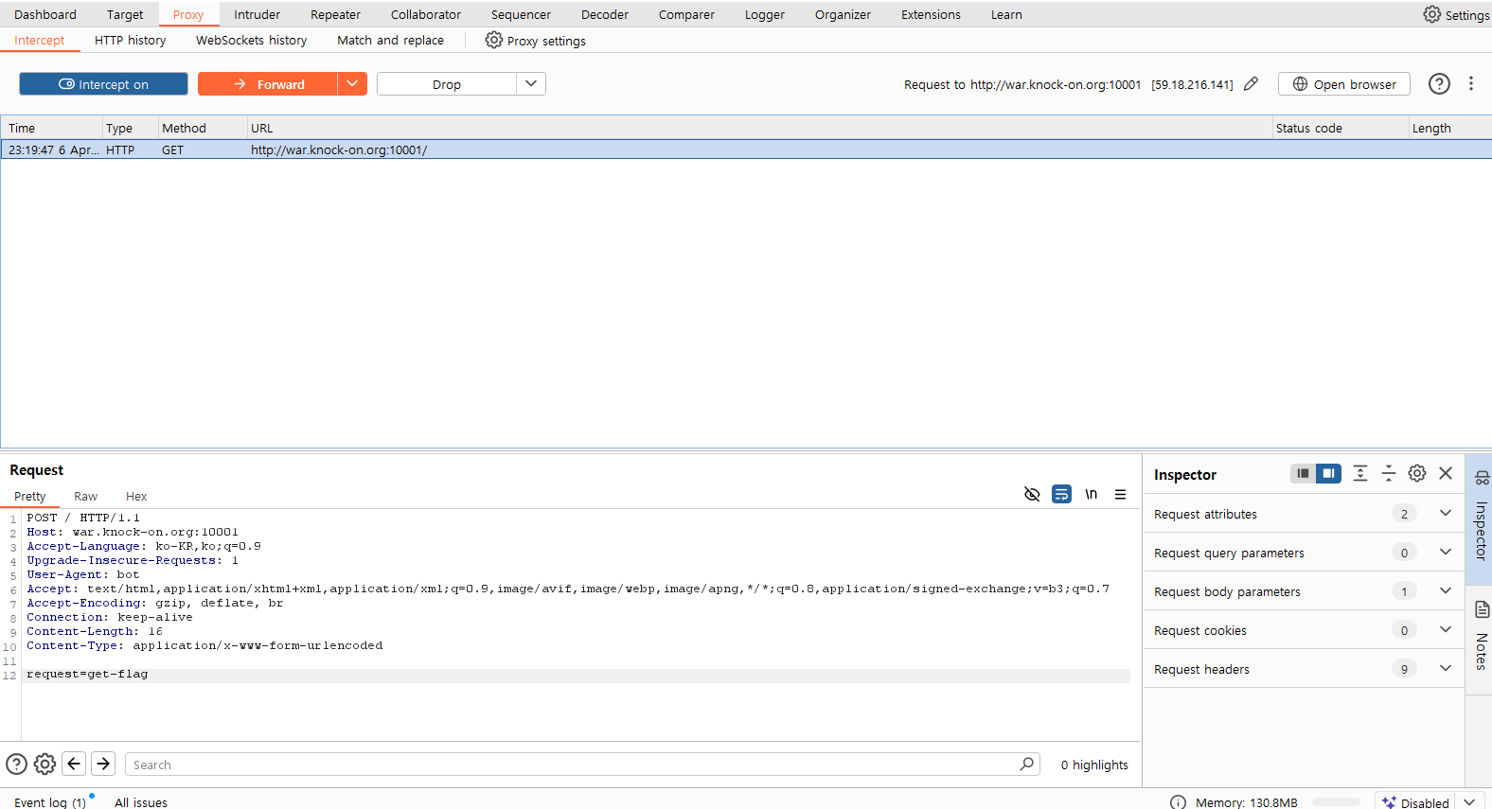Open the Event log
This screenshot has width=1492, height=809.
click(x=50, y=802)
